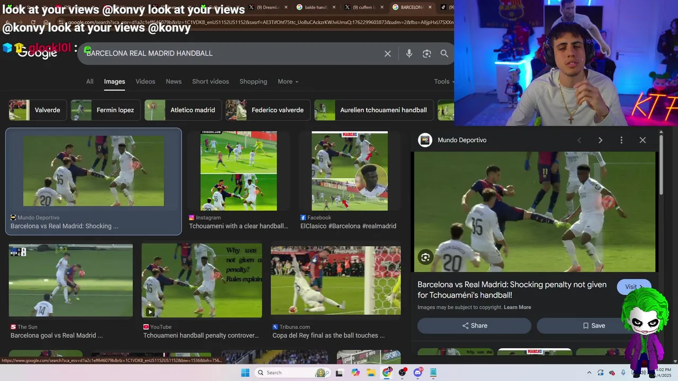Select the Shopping search tab
The width and height of the screenshot is (678, 381).
tap(253, 81)
